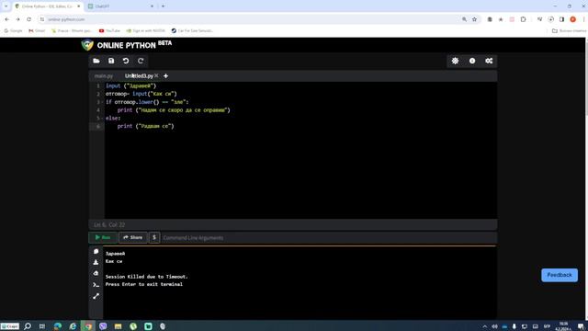The width and height of the screenshot is (588, 331).
Task: Focus the Command Line Arguments field
Action: tap(329, 237)
